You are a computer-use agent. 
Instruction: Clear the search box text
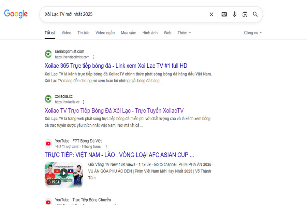click(x=211, y=14)
